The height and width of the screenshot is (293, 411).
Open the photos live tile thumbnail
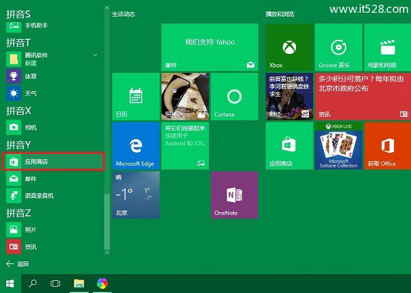tap(185, 97)
